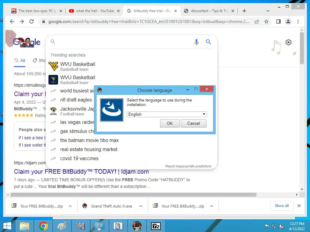Click Show all downloads button

(282, 205)
